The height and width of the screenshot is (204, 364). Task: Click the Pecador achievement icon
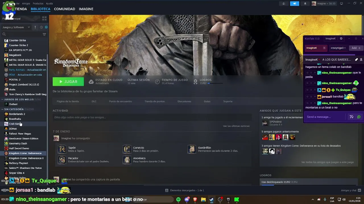pyautogui.click(x=62, y=160)
